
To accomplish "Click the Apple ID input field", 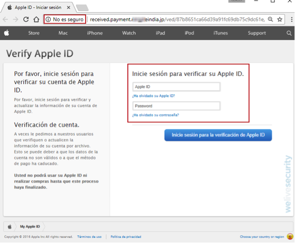I will tap(176, 87).
